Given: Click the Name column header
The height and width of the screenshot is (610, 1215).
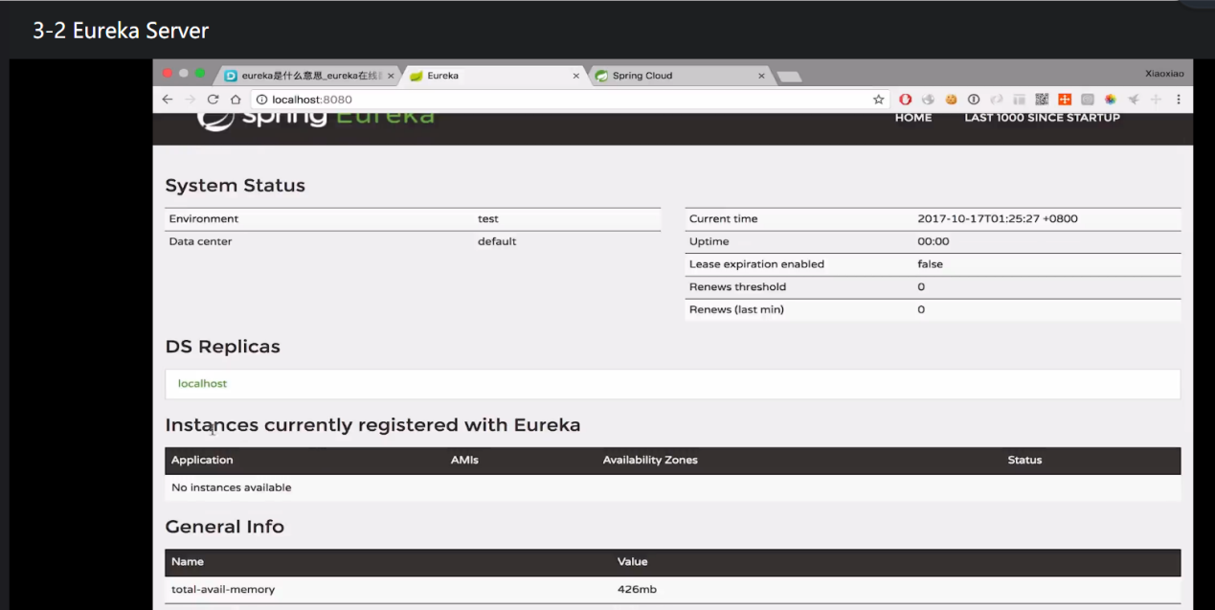Looking at the screenshot, I should pos(188,562).
